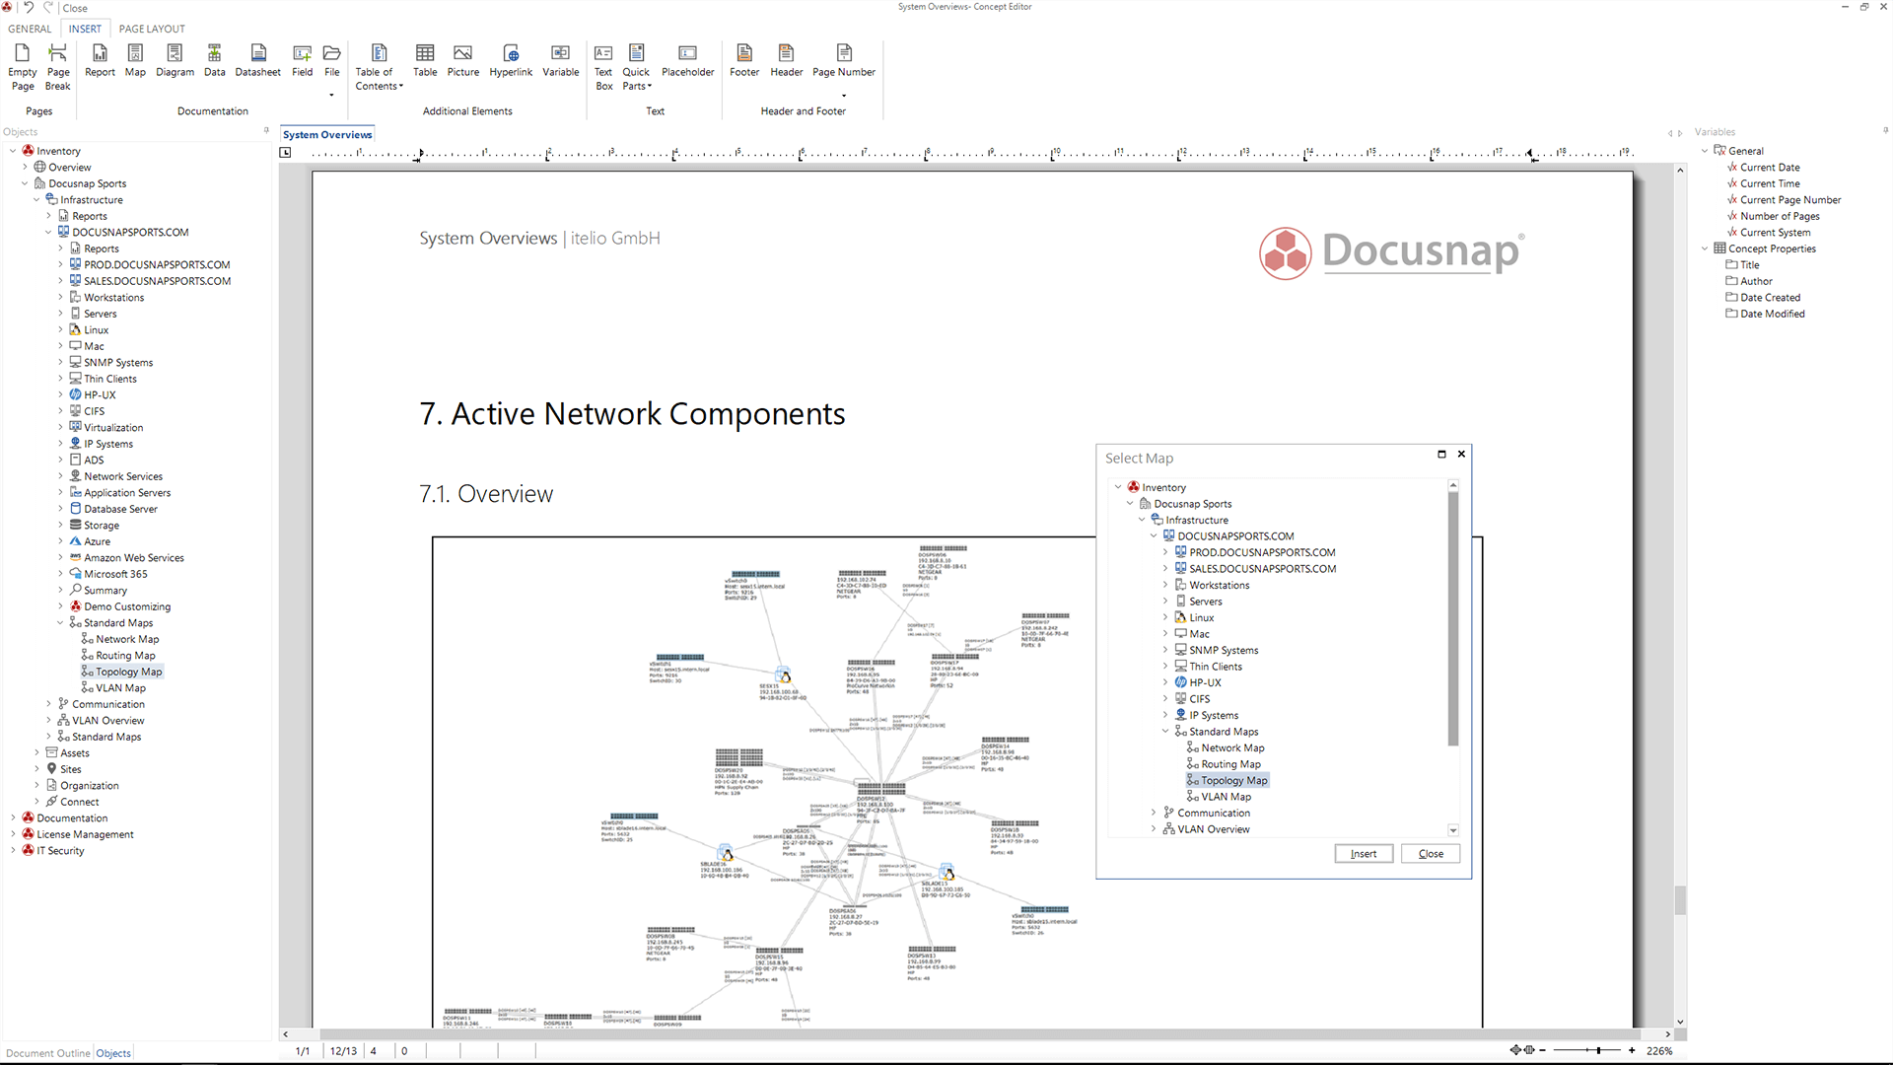This screenshot has height=1065, width=1893.
Task: Close the Select Map dialog via Close button
Action: pos(1431,853)
